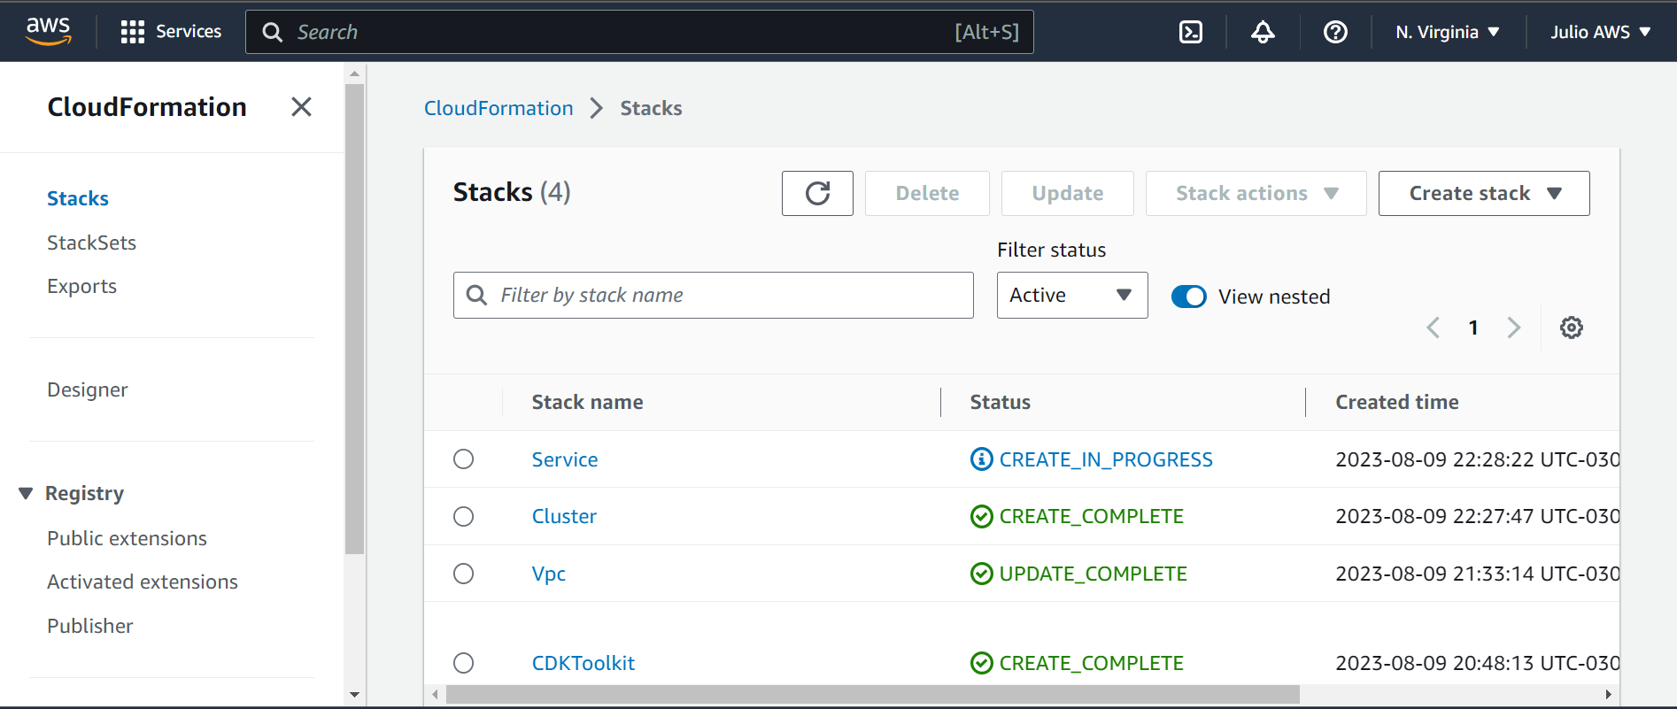Sort by the Stack name column header
This screenshot has height=709, width=1677.
coord(587,402)
